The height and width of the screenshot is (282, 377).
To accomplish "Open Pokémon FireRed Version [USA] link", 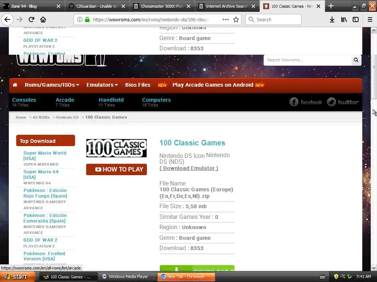I will [44, 256].
